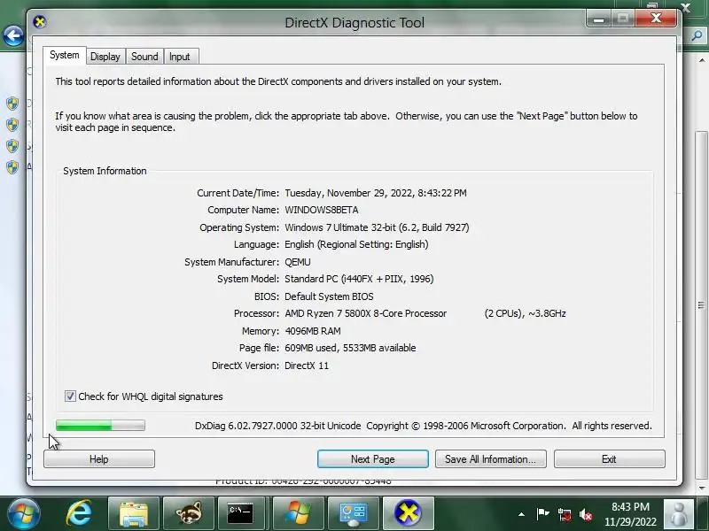
Task: Click the Standard PC system model value
Action: [x=359, y=279]
